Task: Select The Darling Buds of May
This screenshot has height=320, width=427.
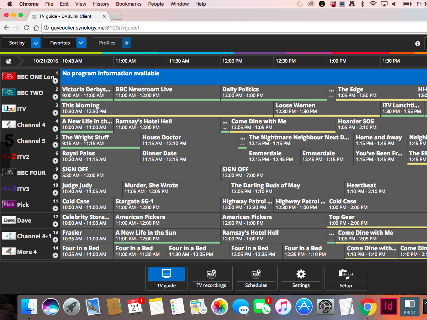Action: pos(287,188)
